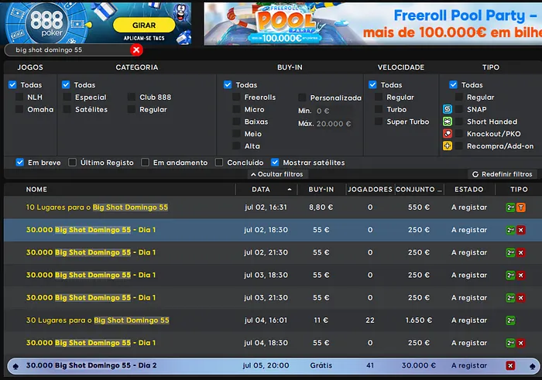
Task: Click the 1.650 € prize pool cell
Action: (x=419, y=320)
